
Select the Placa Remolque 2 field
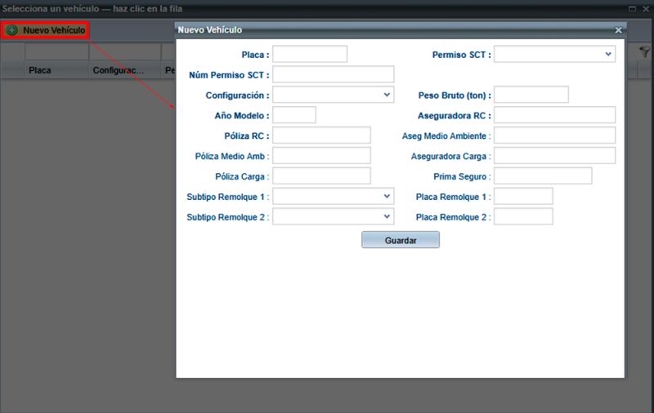pos(523,216)
